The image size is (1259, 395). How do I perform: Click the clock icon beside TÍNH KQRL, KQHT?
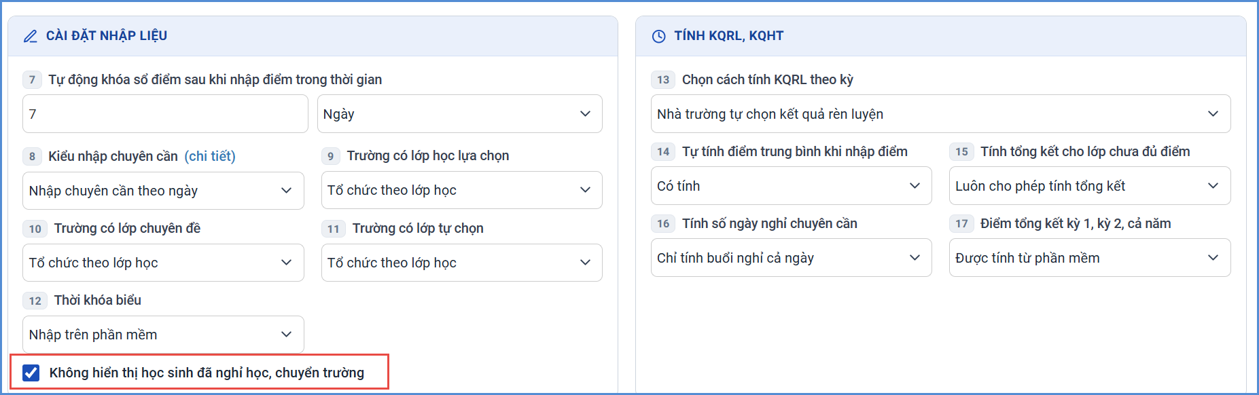(x=658, y=36)
